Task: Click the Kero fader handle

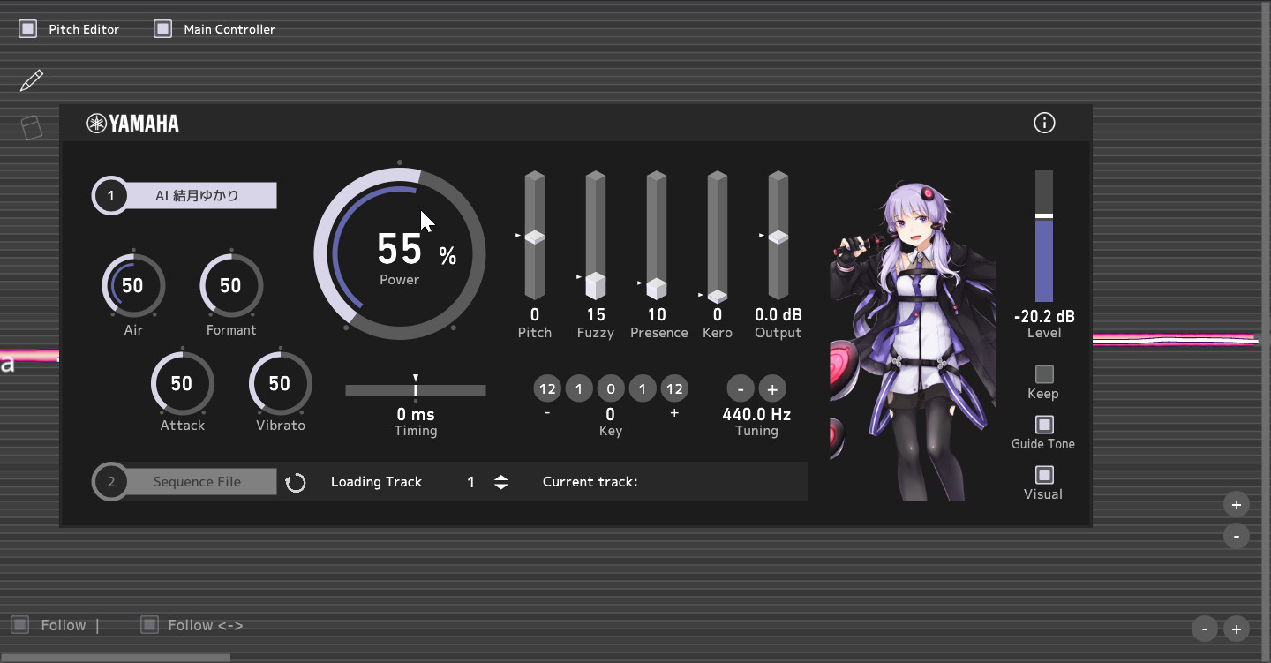Action: [717, 296]
